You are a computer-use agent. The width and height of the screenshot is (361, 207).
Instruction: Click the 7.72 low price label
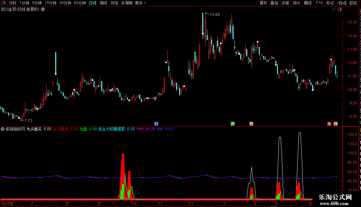28,120
